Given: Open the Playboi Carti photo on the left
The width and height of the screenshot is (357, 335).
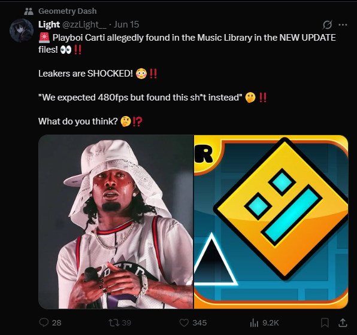Looking at the screenshot, I should (116, 222).
